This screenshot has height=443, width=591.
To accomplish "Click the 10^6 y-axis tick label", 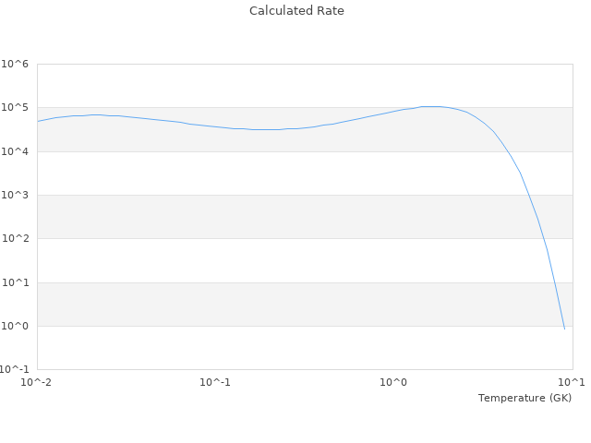I will (x=15, y=64).
